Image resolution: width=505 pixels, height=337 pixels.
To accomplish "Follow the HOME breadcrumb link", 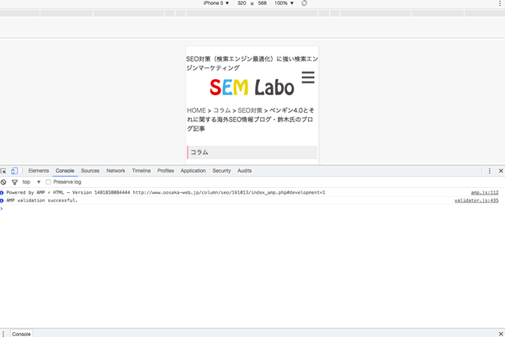I will (x=196, y=110).
